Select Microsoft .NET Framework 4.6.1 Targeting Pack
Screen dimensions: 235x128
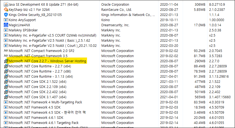click(44, 123)
